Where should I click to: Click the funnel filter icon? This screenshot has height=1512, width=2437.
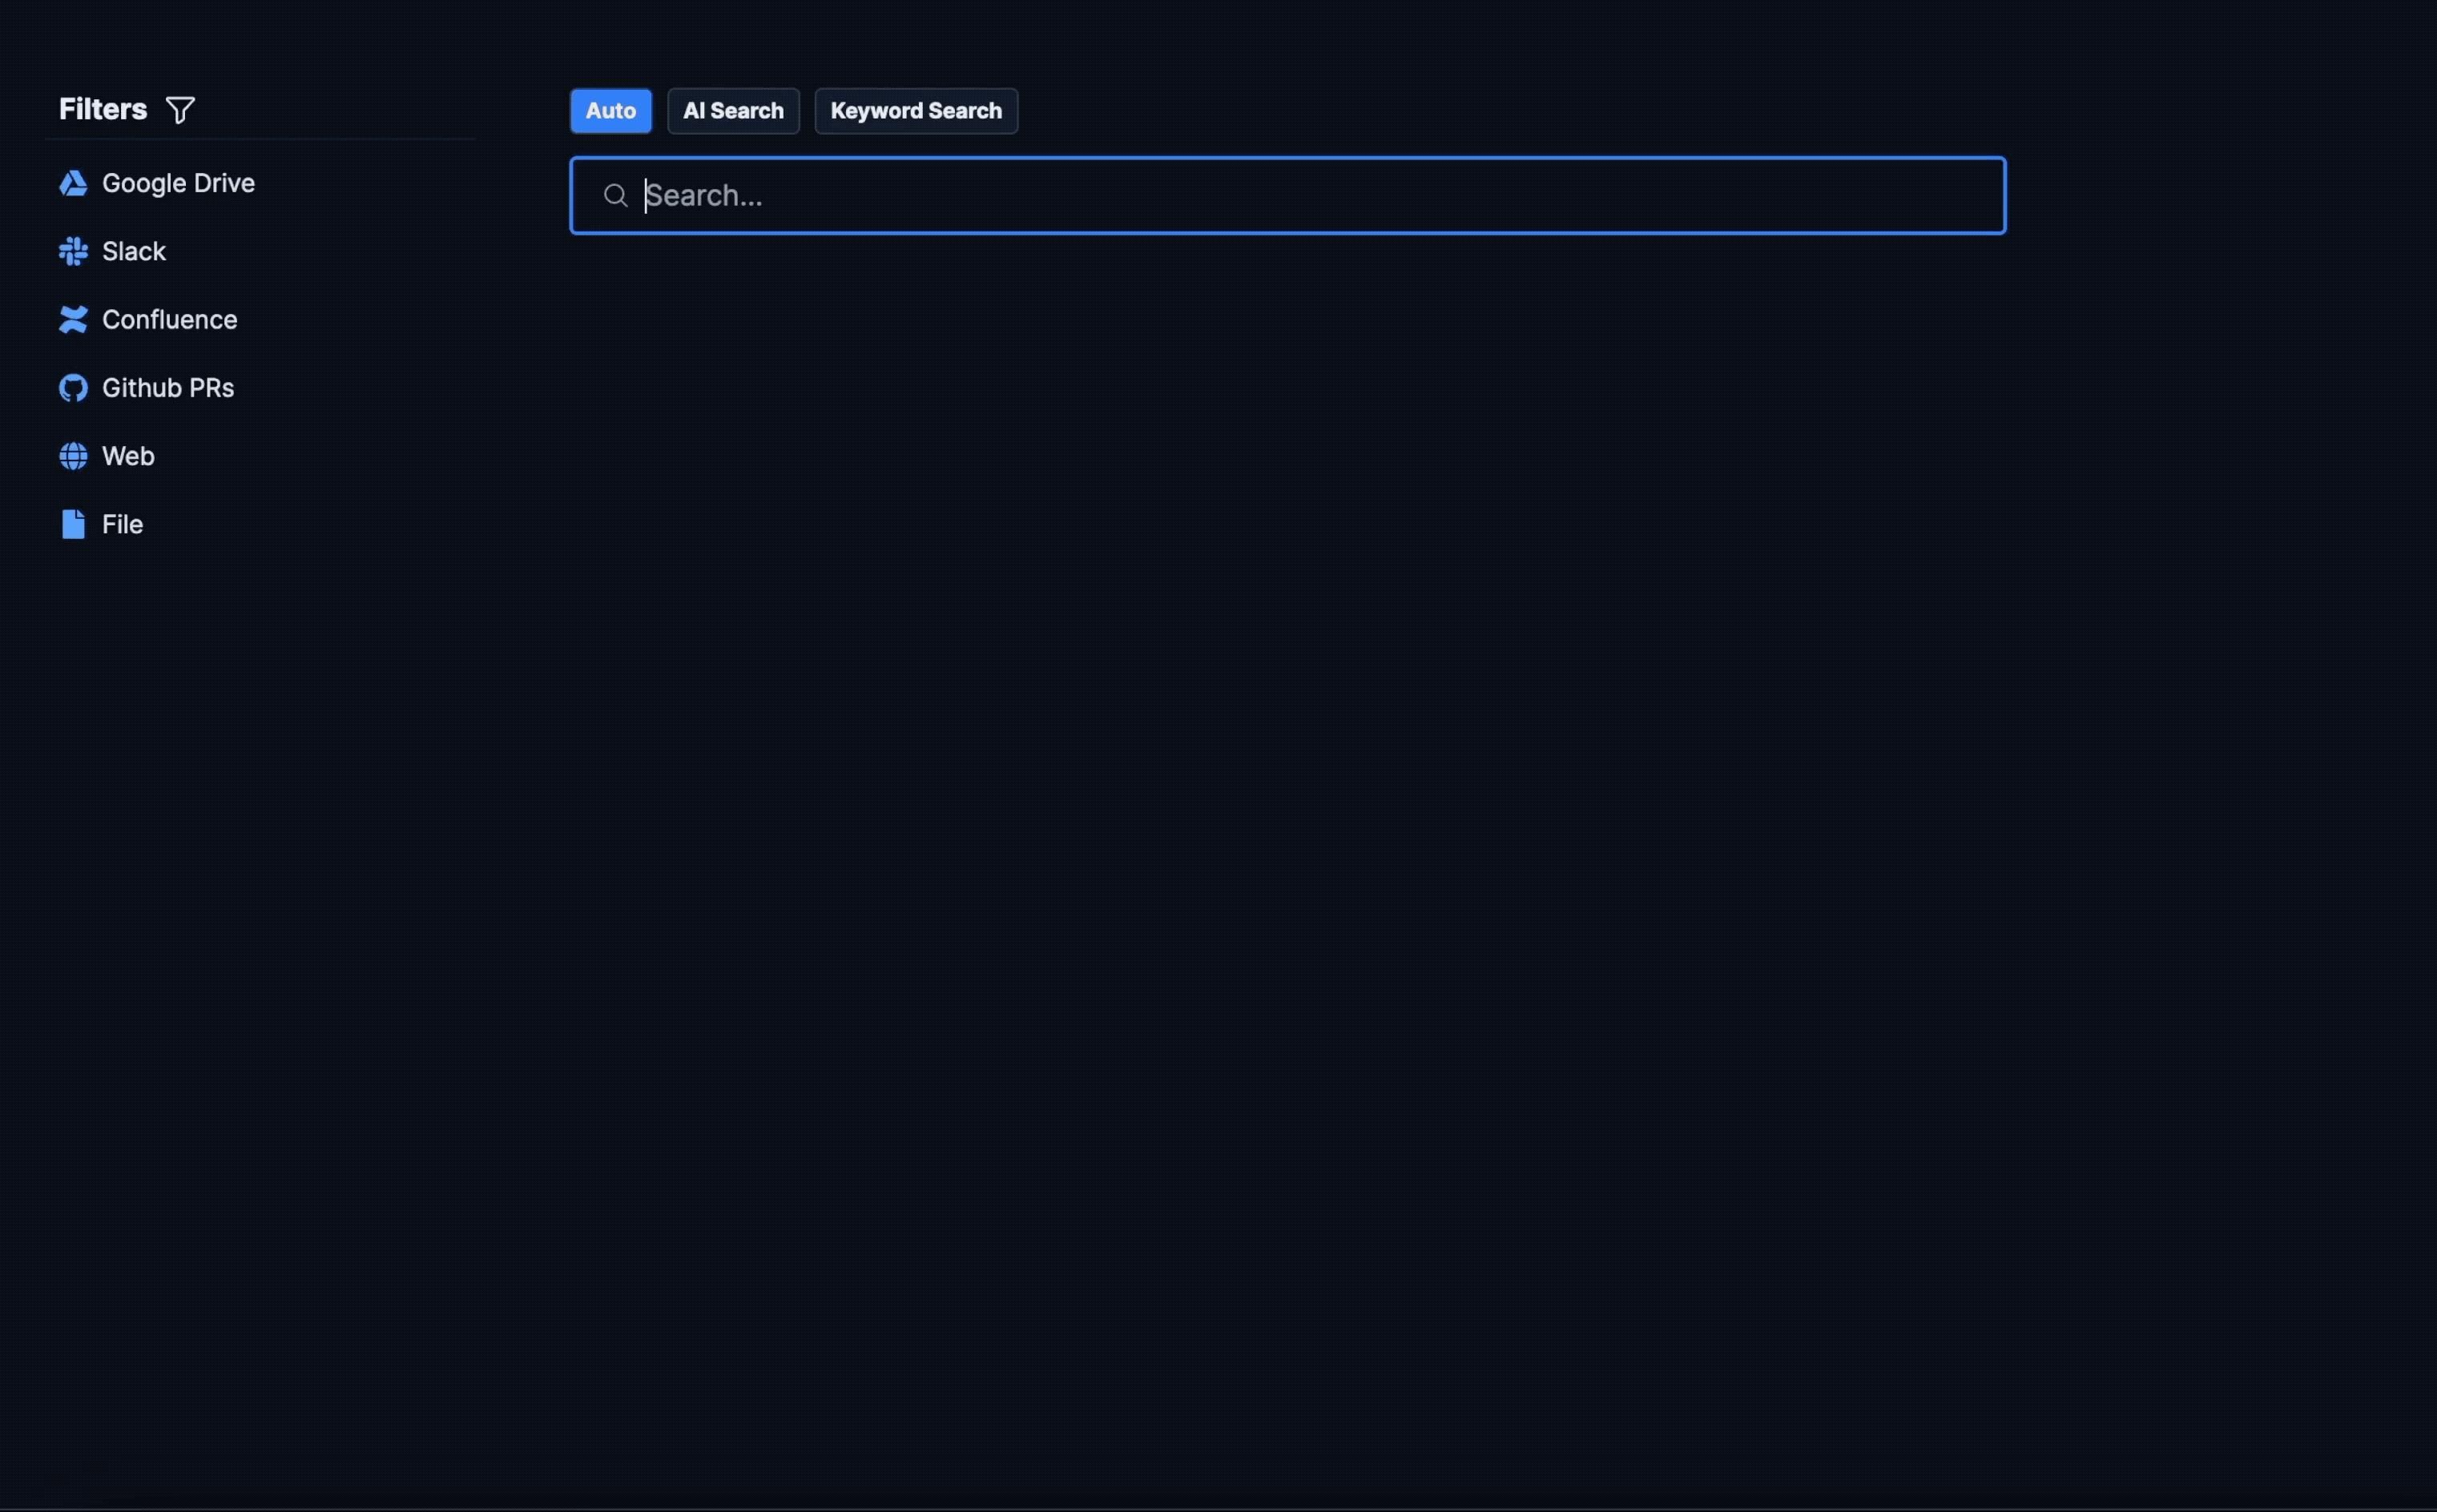pyautogui.click(x=180, y=110)
